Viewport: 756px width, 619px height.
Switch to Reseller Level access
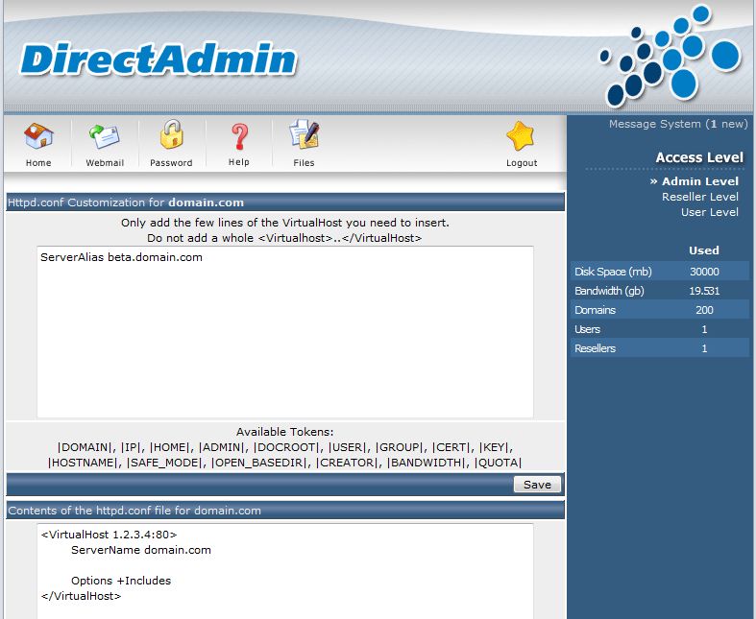coord(699,197)
